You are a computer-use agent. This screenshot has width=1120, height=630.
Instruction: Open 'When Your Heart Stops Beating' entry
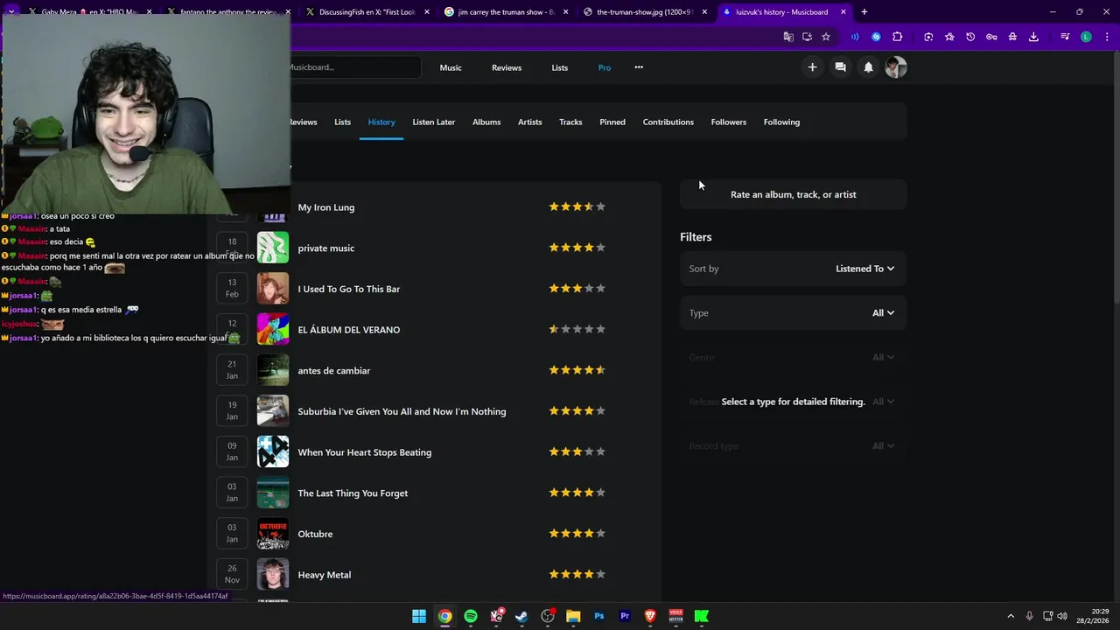365,452
